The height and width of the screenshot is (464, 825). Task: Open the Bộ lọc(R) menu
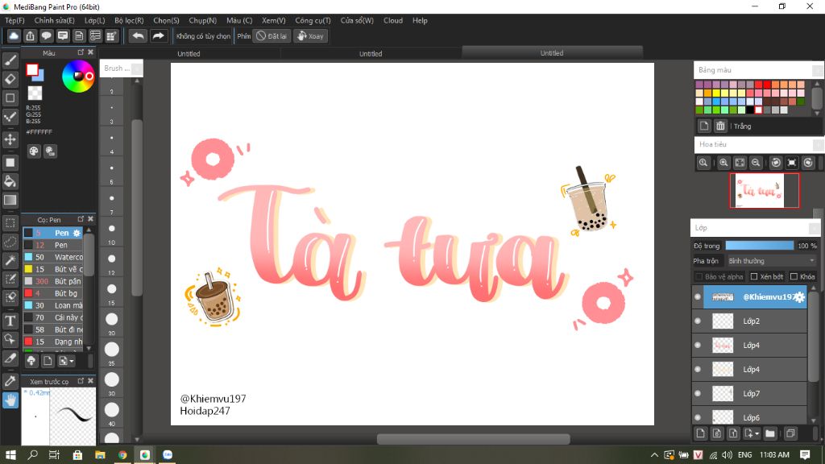129,20
